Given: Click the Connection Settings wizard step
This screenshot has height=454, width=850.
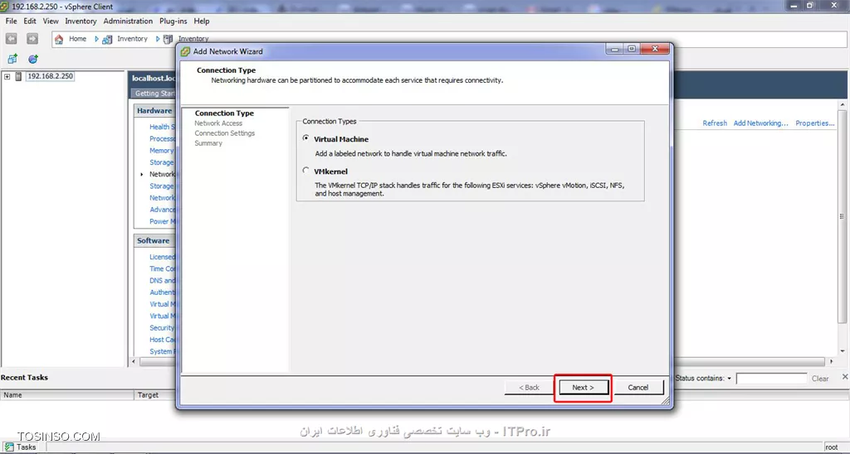Looking at the screenshot, I should coord(224,133).
